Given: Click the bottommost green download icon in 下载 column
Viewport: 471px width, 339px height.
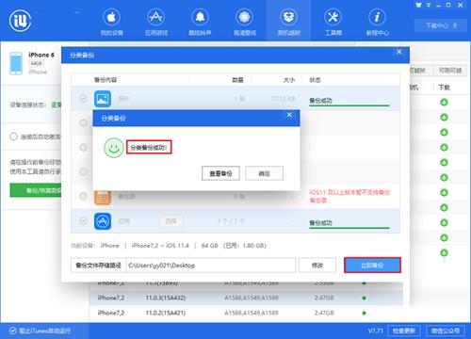Looking at the screenshot, I should (444, 252).
